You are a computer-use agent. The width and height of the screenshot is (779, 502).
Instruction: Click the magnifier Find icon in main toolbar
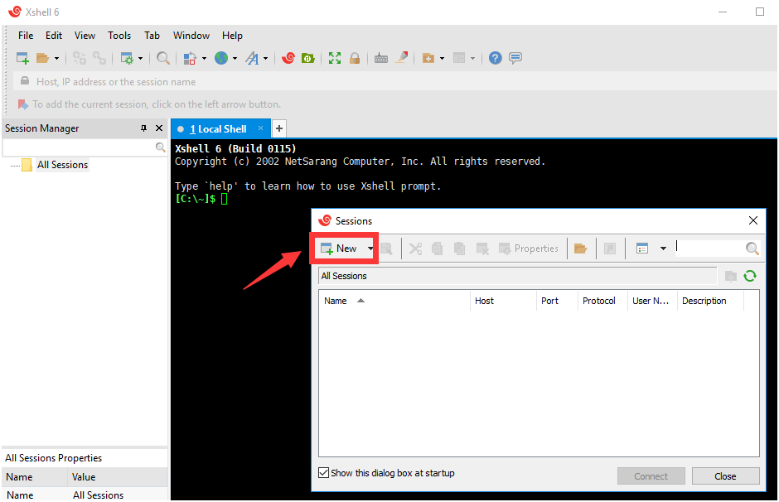(163, 58)
